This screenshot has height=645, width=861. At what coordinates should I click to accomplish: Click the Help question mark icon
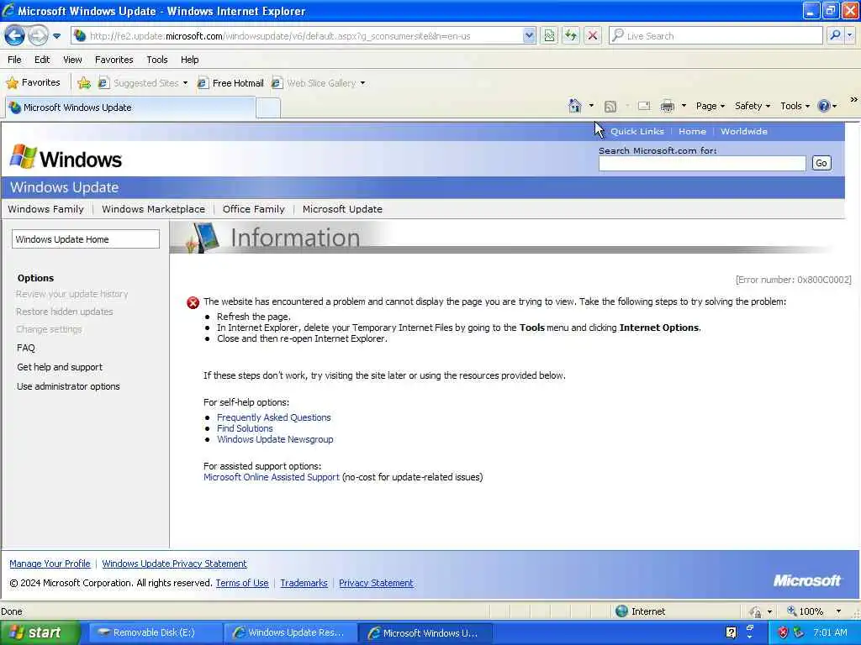tap(824, 106)
